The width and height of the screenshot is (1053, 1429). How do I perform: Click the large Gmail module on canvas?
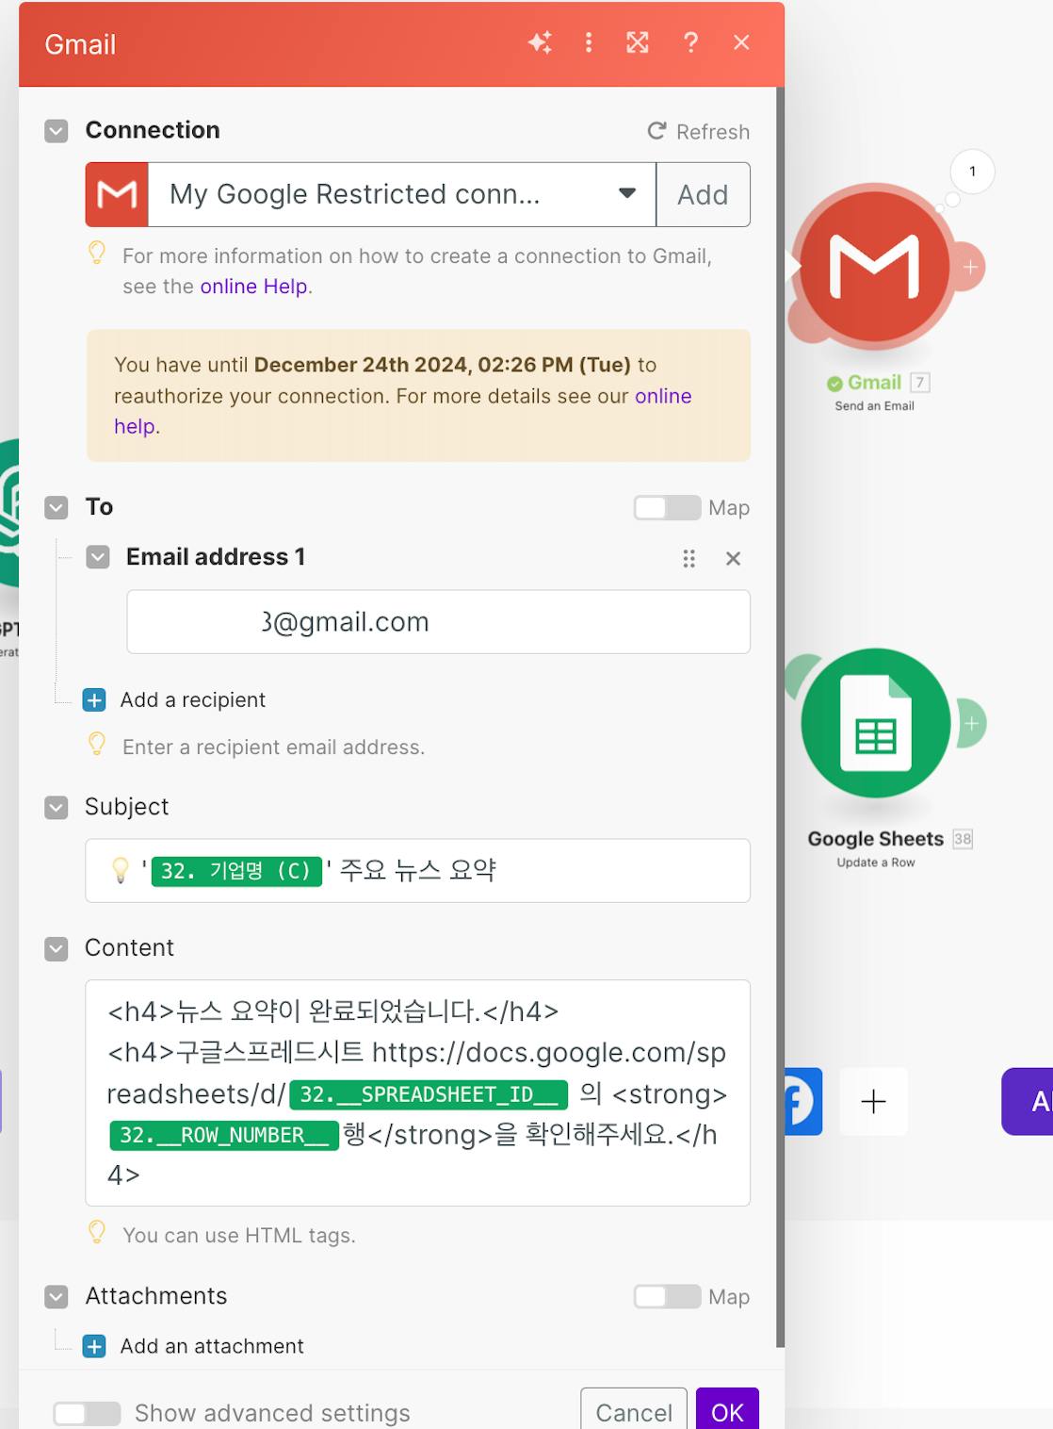click(875, 265)
